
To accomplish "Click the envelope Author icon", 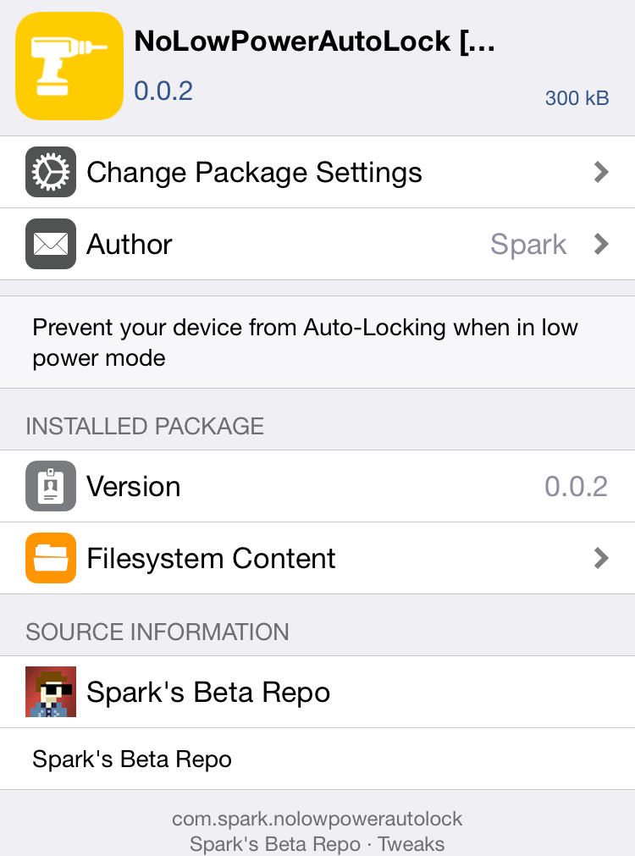I will (x=51, y=244).
